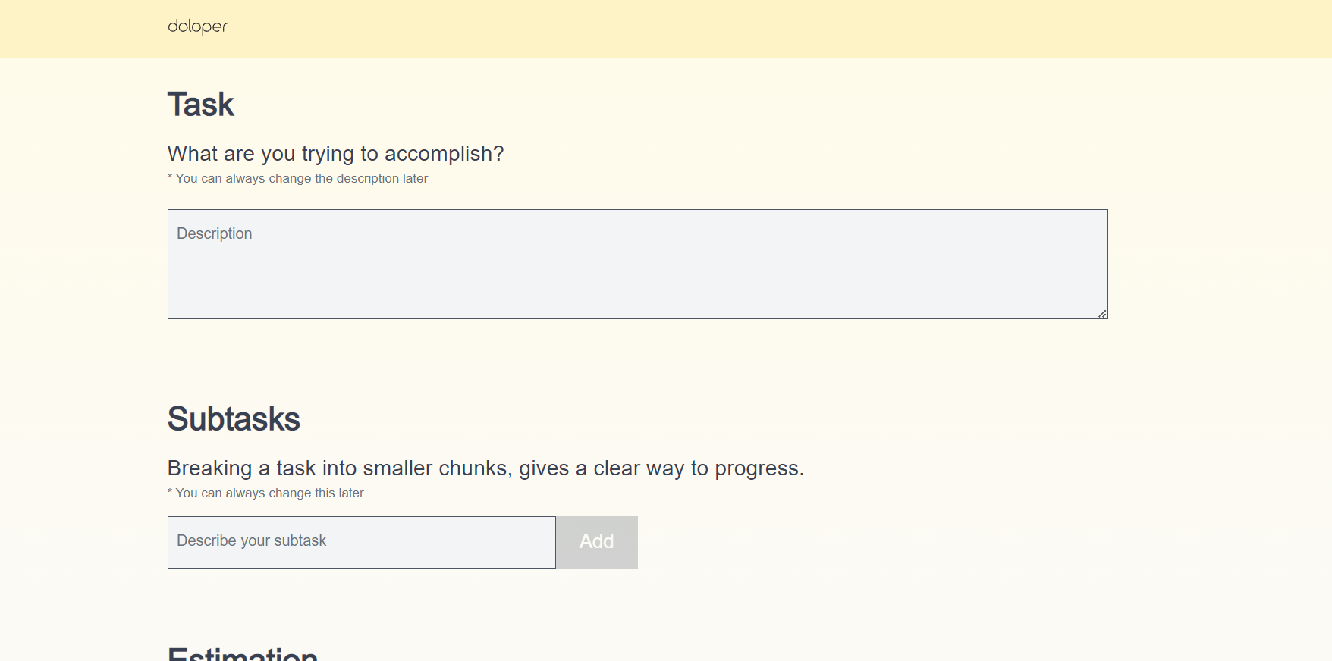Click the yellow header bar beside the logo
The image size is (1332, 661).
[x=759, y=28]
